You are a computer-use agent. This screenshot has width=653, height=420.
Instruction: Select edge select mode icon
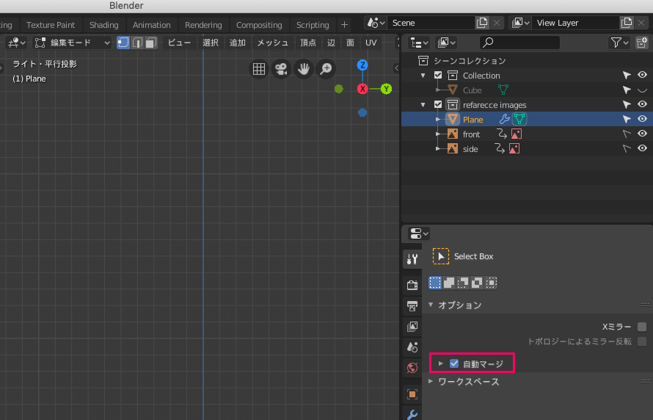pos(137,43)
